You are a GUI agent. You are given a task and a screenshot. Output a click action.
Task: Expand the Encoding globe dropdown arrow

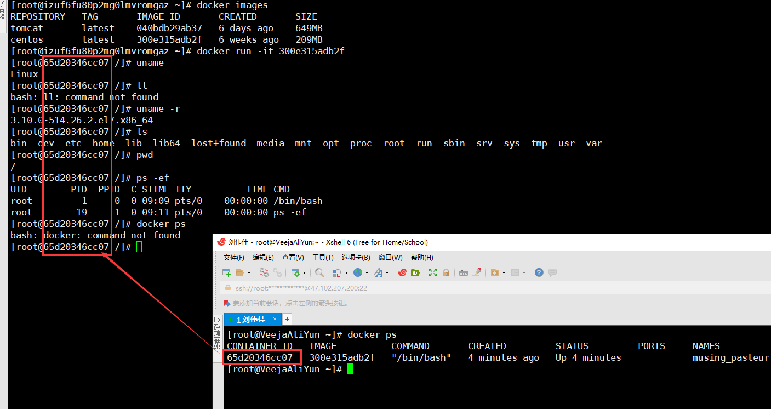point(367,272)
